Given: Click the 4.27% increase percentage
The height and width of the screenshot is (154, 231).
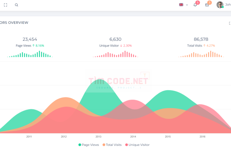Looking at the screenshot, I should [211, 45].
